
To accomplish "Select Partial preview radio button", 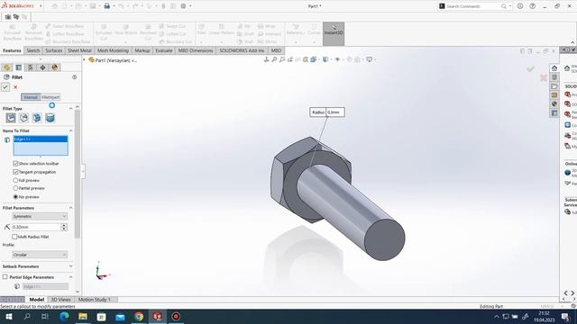I will (15, 188).
